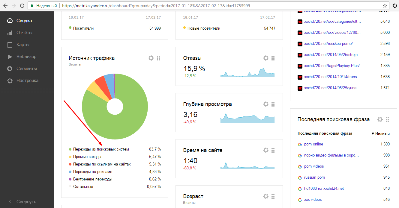This screenshot has height=208, width=399.
Task: Click gear icon on Возраст widget
Action: [x=265, y=196]
